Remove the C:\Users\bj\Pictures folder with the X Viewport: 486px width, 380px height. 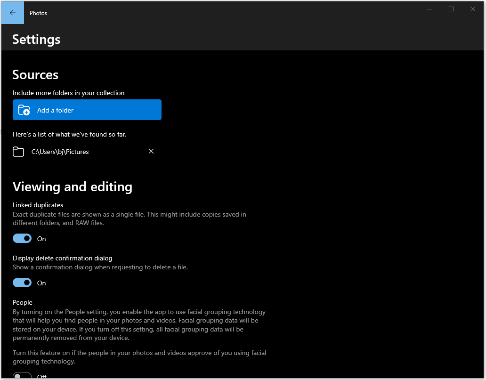(151, 151)
